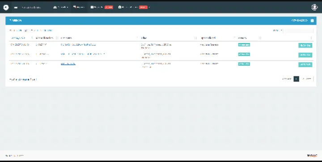The width and height of the screenshot is (322, 162).
Task: Click the teal action button in second row
Action: [x=305, y=55]
